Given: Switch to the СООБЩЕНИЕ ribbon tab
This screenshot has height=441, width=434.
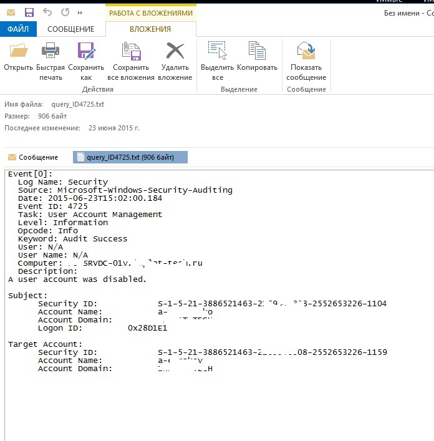Looking at the screenshot, I should (71, 29).
